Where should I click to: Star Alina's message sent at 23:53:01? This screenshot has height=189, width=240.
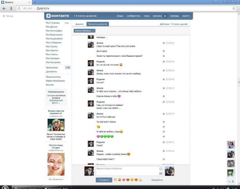click(164, 43)
